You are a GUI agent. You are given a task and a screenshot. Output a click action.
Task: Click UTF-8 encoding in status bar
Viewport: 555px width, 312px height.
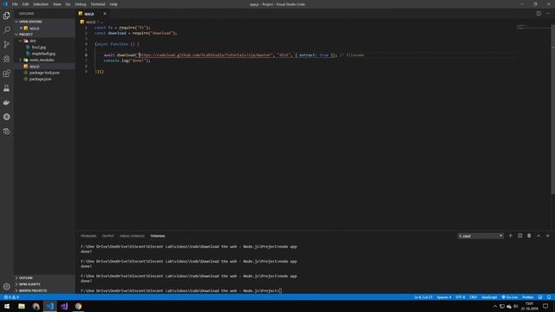click(x=460, y=297)
